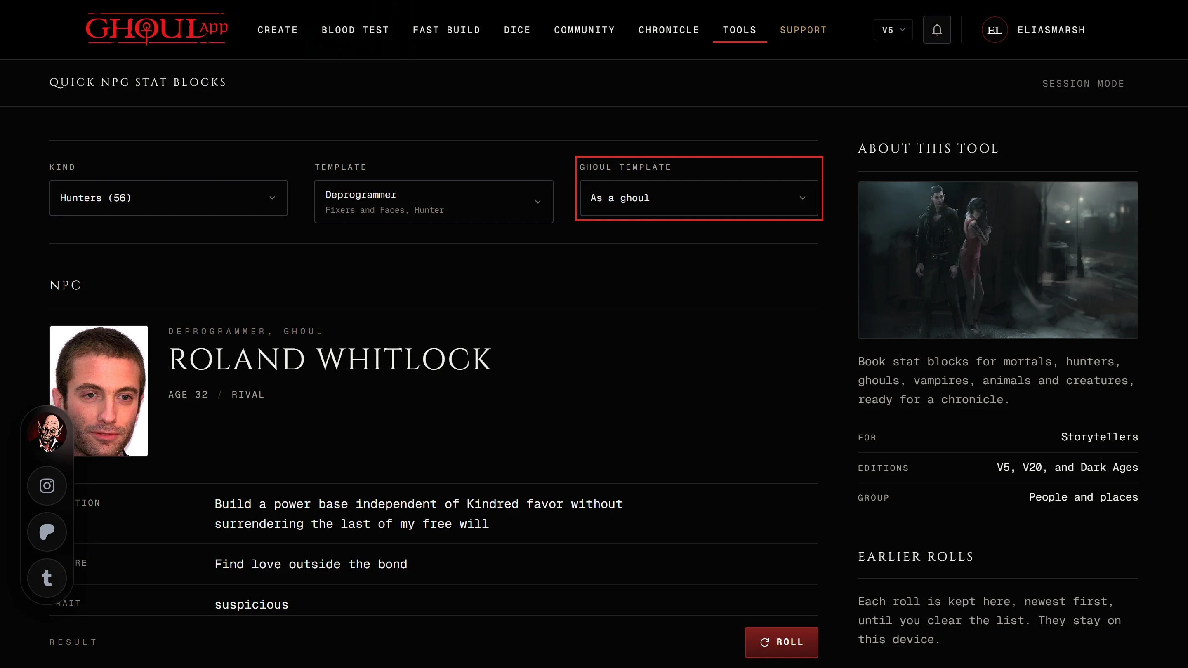
Task: Click the 'Find love outside the bond' text
Action: pyautogui.click(x=311, y=564)
